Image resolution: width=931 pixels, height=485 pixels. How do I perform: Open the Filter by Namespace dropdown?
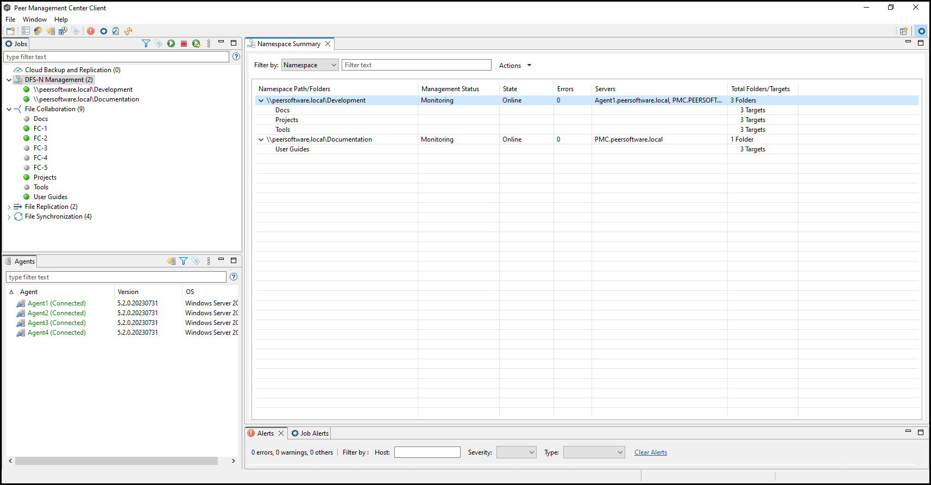click(x=310, y=65)
